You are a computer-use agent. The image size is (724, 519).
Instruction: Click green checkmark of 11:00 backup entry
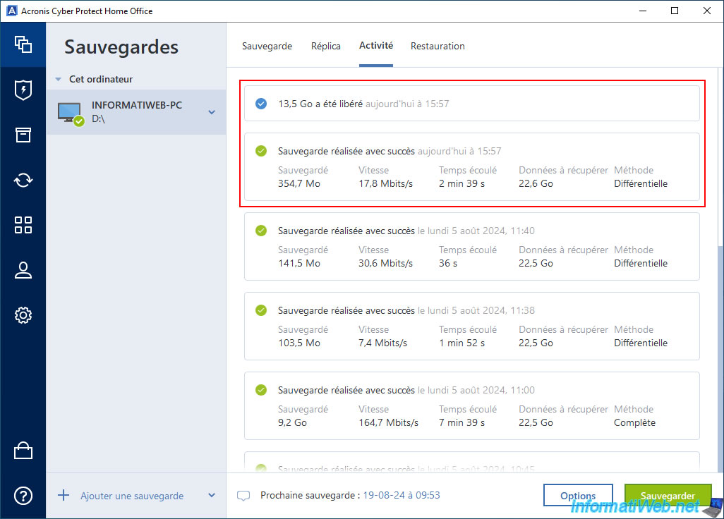pos(261,390)
